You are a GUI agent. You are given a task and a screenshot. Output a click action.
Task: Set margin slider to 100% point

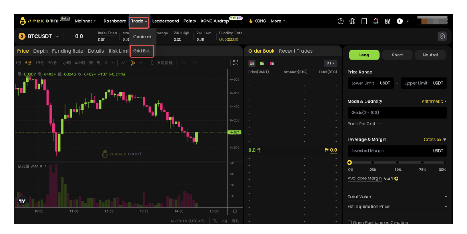[445, 162]
